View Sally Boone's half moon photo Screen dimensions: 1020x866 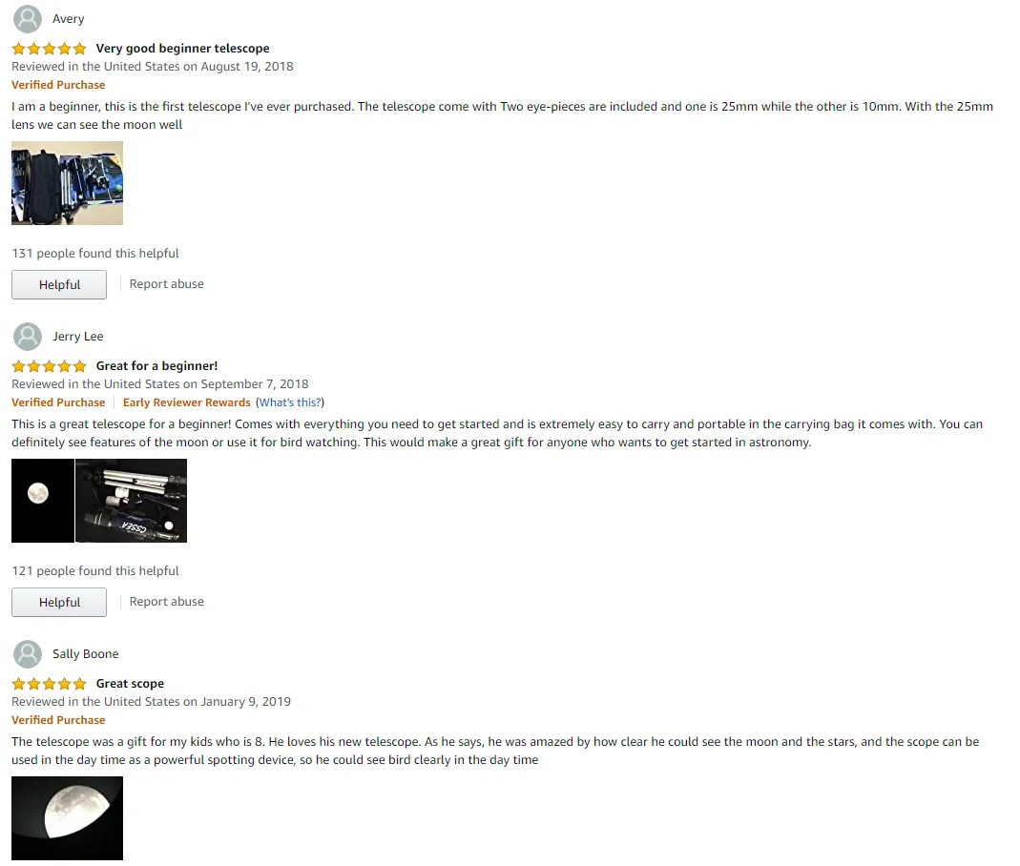67,818
